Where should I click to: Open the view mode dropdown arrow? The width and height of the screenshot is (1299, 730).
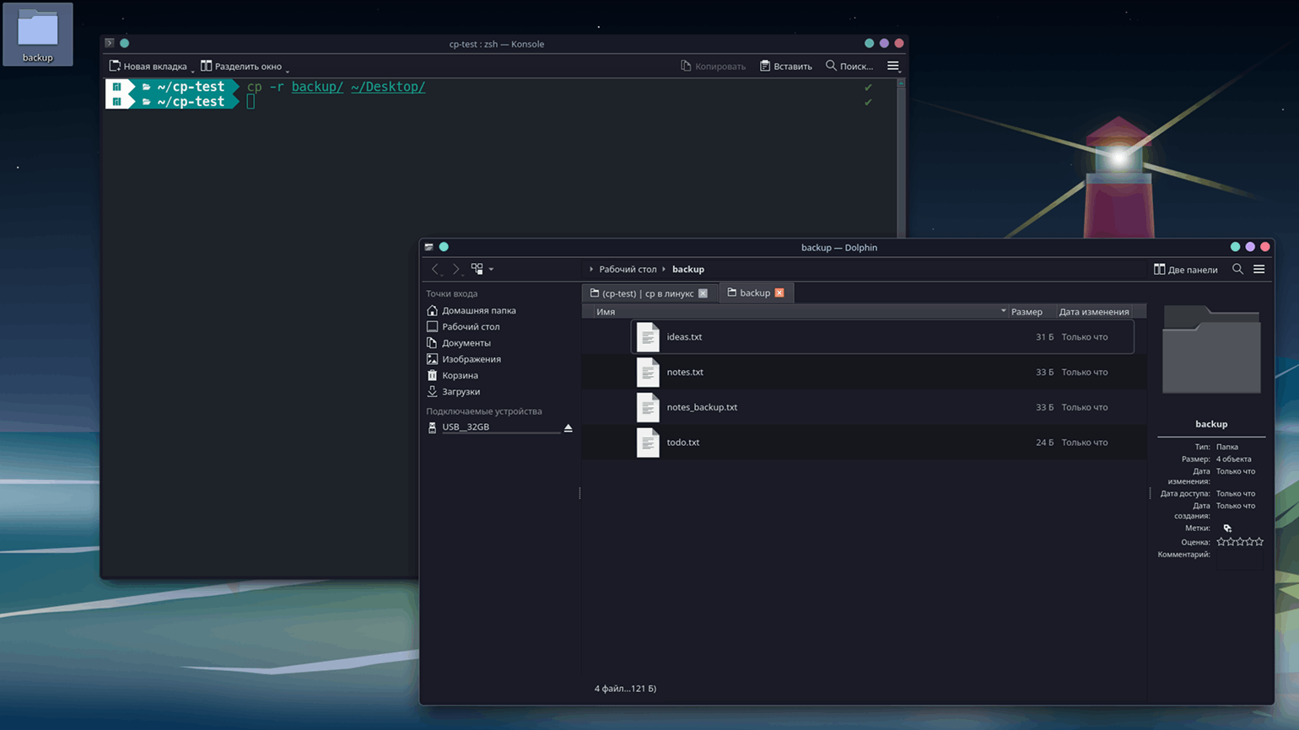491,270
